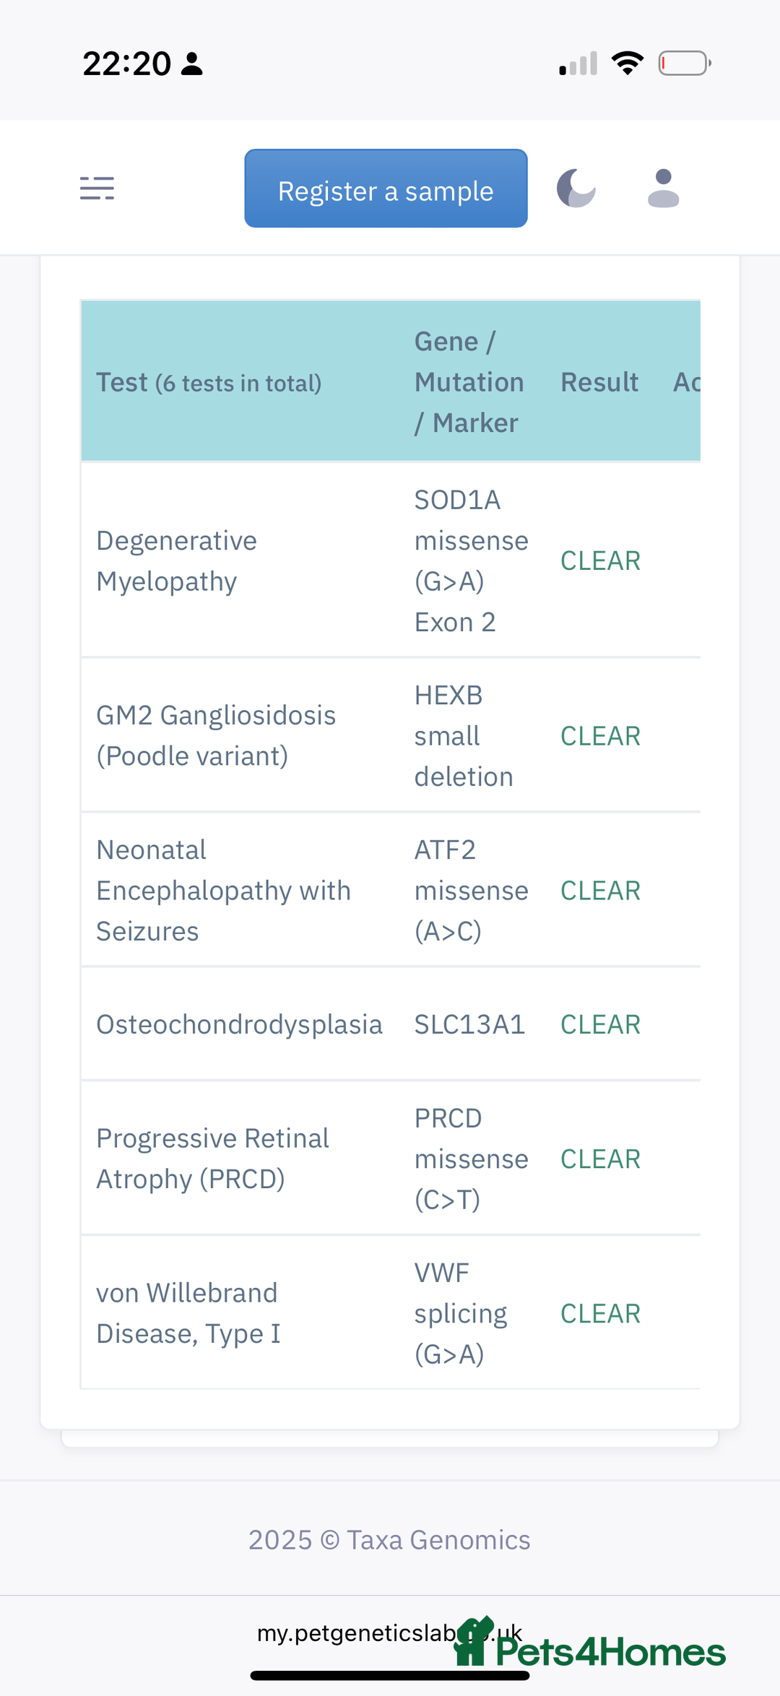
Task: Click the Taxa Genomics footer text
Action: pos(389,1540)
